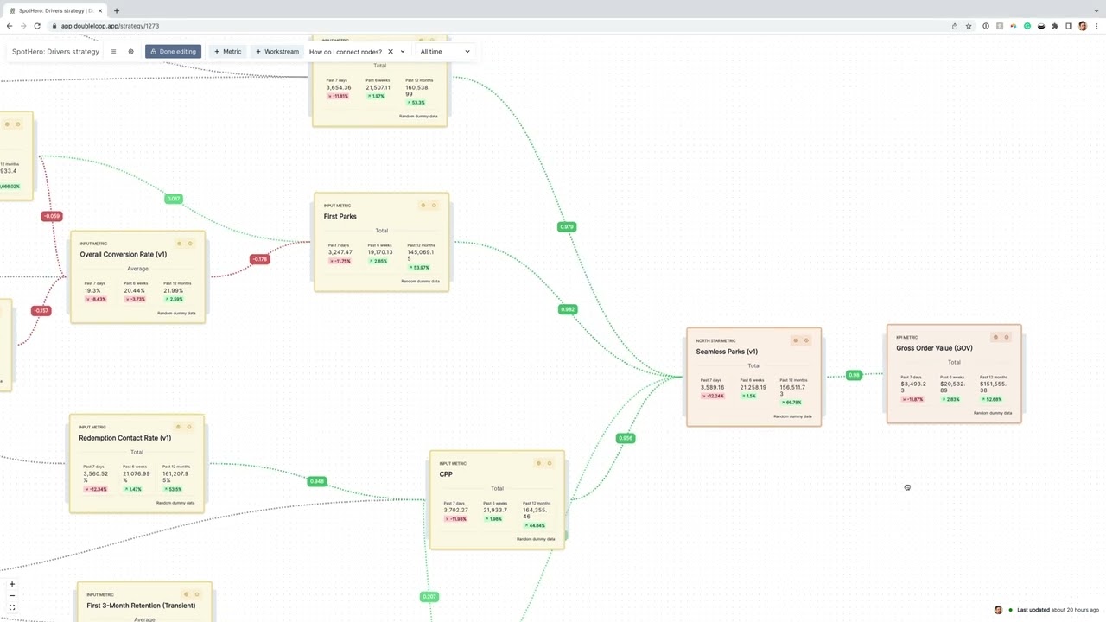Reload the page with the browser refresh icon
This screenshot has width=1106, height=622.
click(x=37, y=26)
